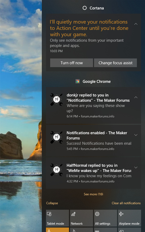The image size is (145, 232).
Task: Click the Project screen icon tile
Action: [130, 230]
